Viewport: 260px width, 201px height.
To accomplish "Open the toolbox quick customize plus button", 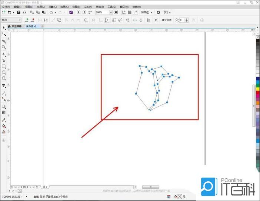I will [4, 140].
